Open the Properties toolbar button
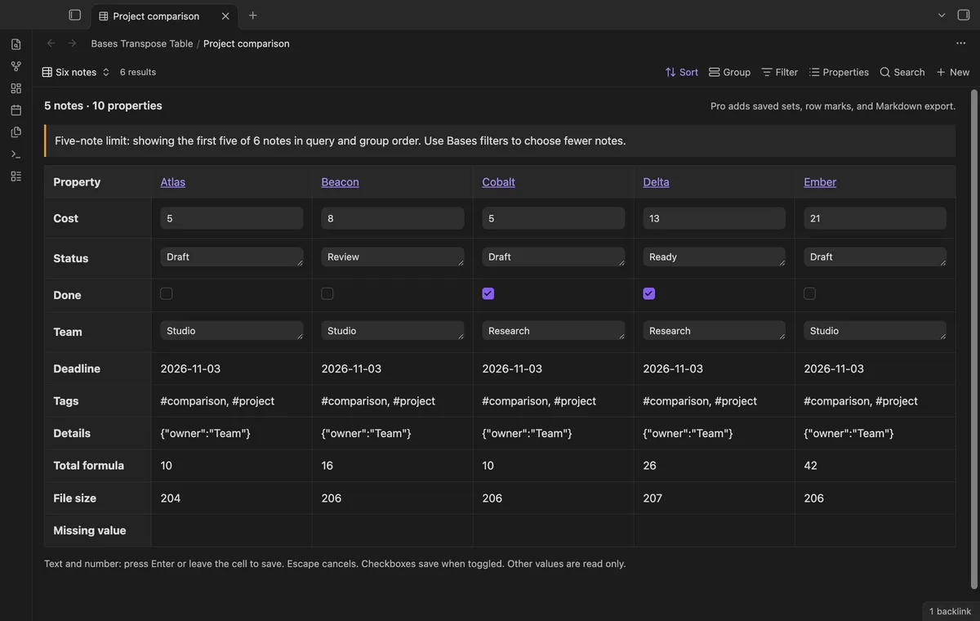 tap(839, 72)
